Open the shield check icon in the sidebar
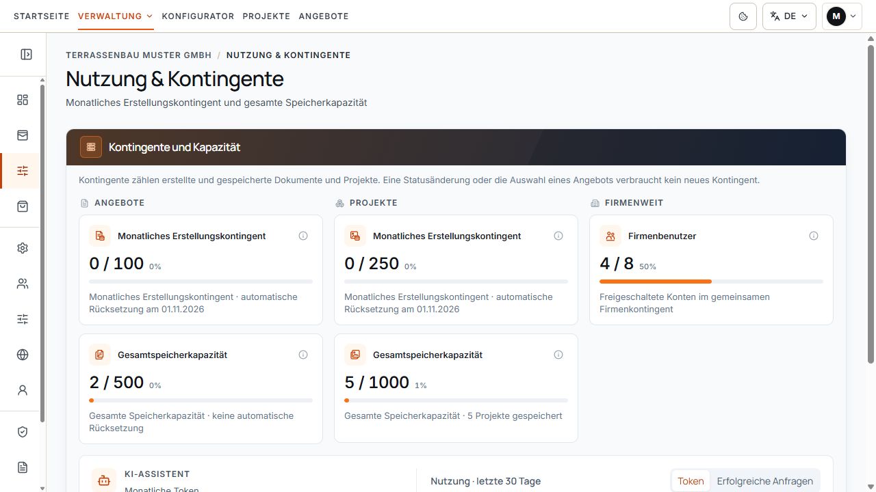This screenshot has width=876, height=492. pos(23,432)
